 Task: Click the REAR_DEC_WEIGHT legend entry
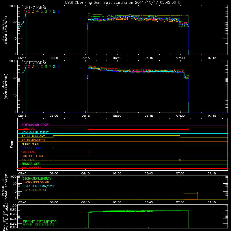(36, 190)
